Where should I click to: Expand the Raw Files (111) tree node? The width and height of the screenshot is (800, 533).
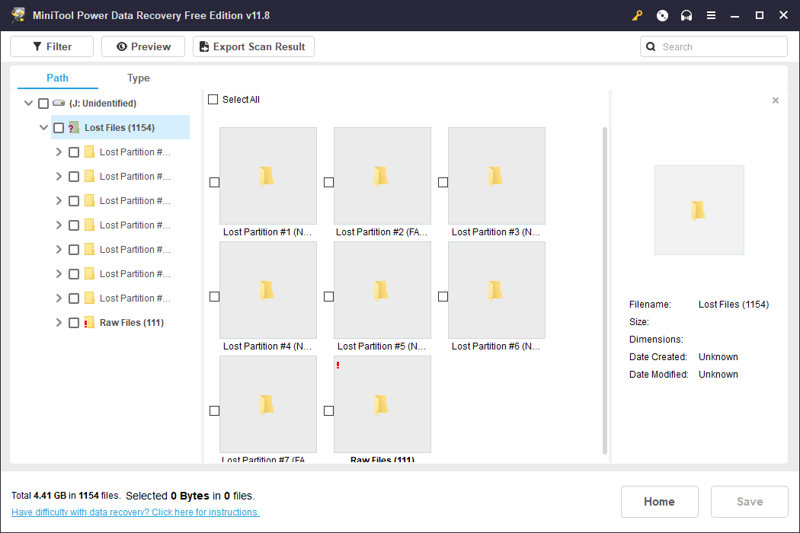59,322
